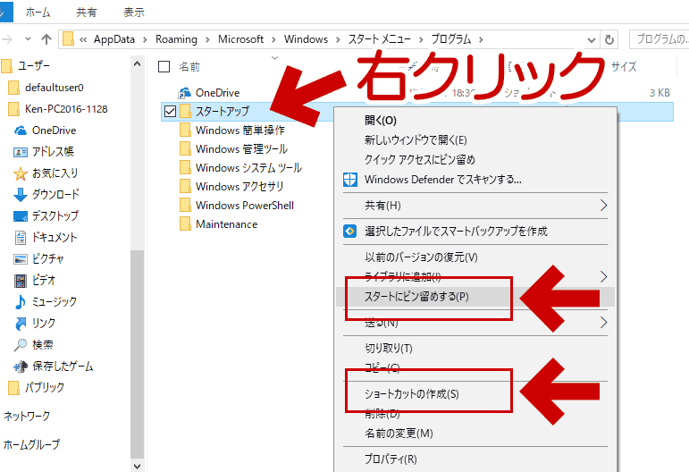Open the address bar history dropdown
The width and height of the screenshot is (689, 472).
(x=592, y=40)
